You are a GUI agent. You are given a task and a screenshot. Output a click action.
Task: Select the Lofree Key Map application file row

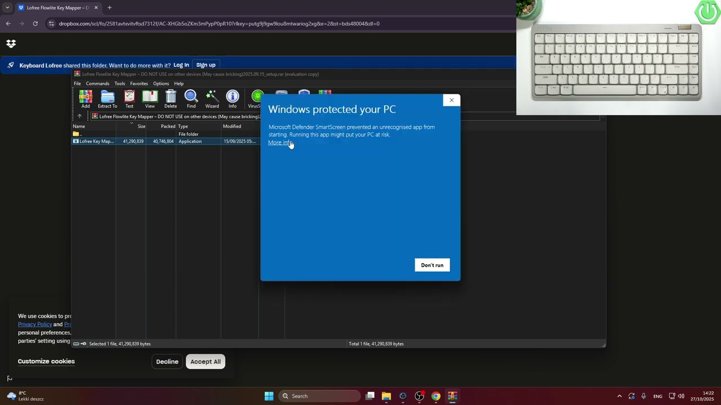pyautogui.click(x=165, y=141)
